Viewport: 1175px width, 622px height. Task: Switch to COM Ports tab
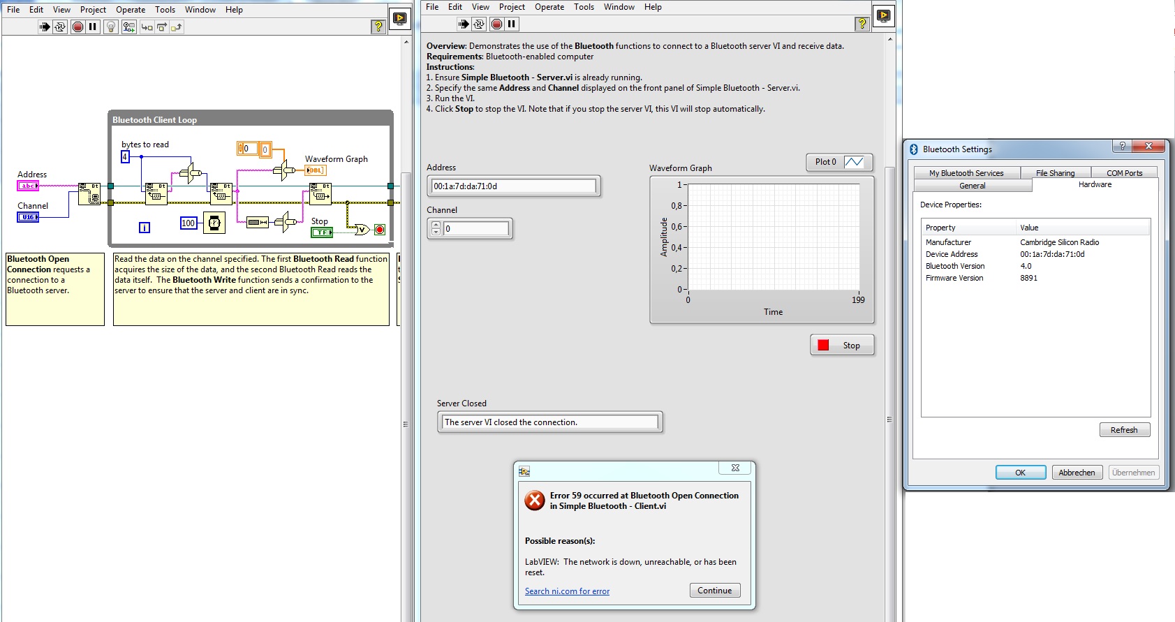(x=1124, y=173)
